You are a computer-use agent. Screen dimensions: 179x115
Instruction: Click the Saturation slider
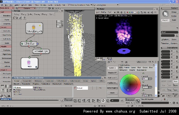click(x=147, y=87)
